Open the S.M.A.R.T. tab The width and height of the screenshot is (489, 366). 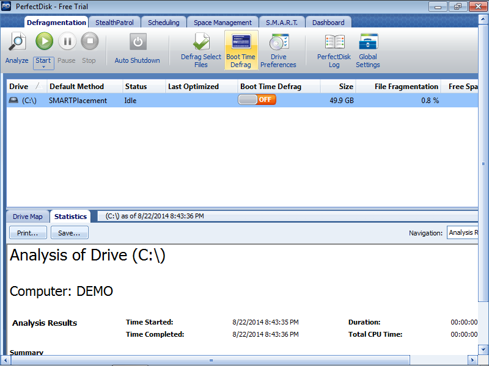pyautogui.click(x=281, y=23)
